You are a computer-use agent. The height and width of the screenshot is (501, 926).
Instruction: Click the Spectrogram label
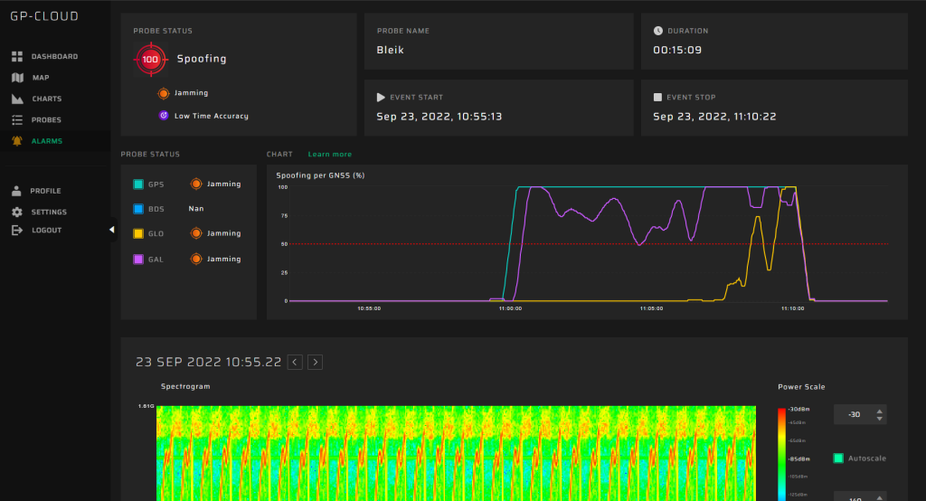tap(185, 386)
